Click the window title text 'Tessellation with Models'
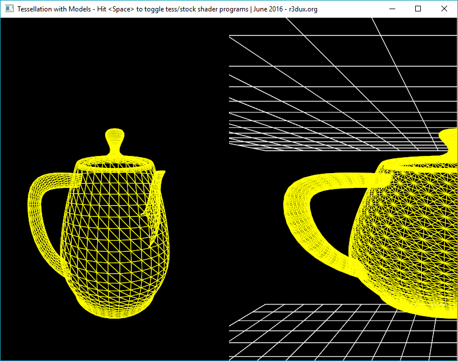This screenshot has width=458, height=361. pos(54,9)
